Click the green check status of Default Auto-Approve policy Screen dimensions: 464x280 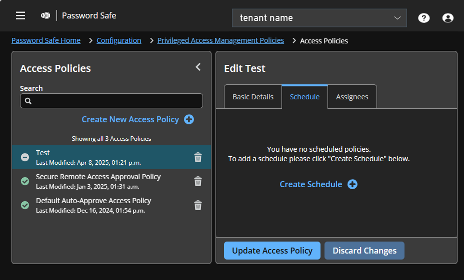[x=25, y=205]
